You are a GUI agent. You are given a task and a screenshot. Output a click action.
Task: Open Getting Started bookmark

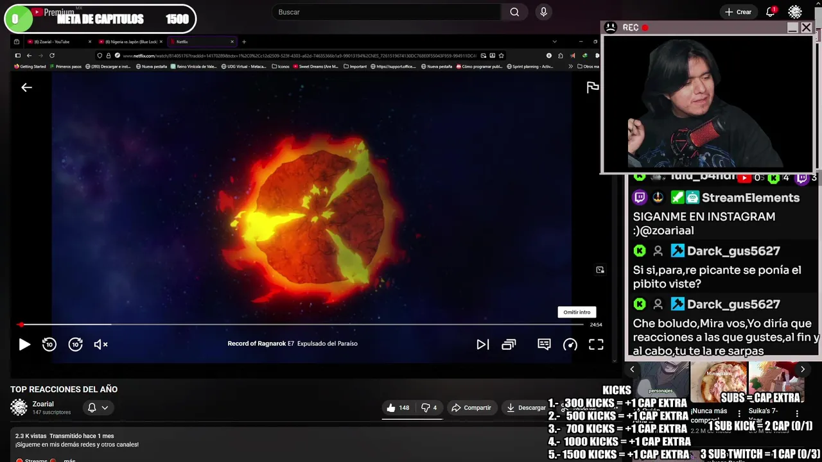pyautogui.click(x=30, y=66)
